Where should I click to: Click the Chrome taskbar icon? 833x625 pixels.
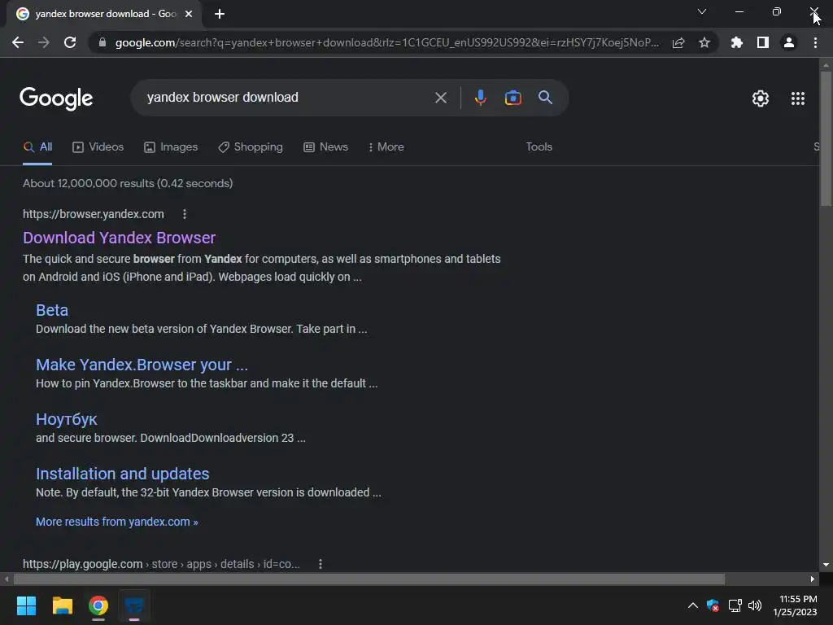click(x=98, y=605)
